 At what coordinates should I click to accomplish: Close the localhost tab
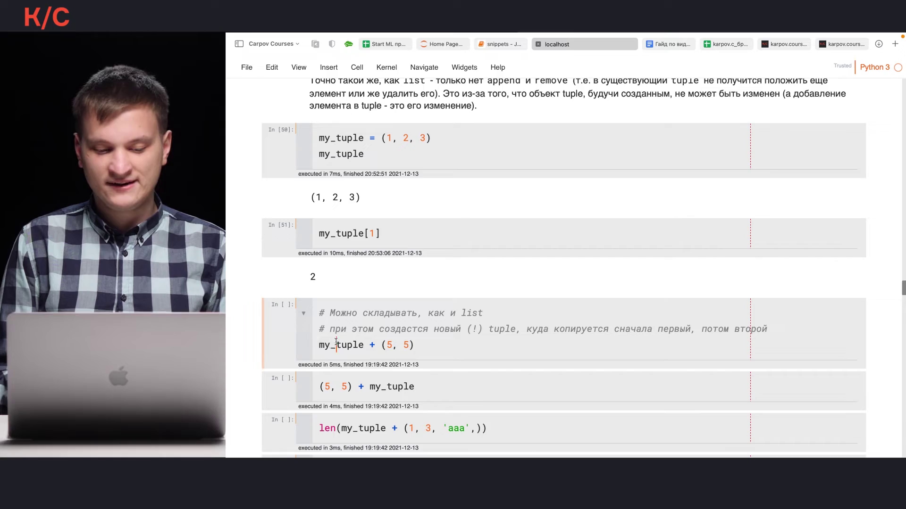click(538, 44)
